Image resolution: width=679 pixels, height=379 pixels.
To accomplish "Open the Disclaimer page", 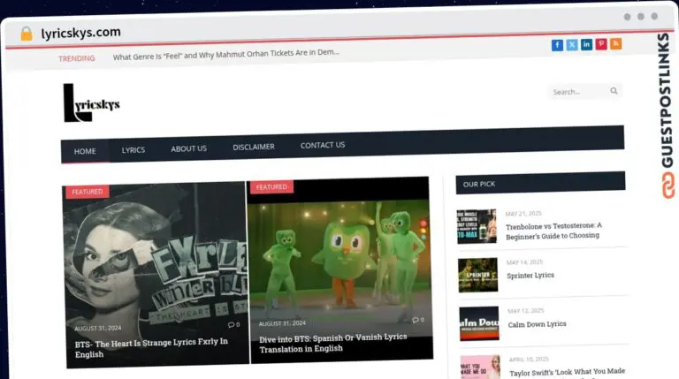I will tap(253, 147).
